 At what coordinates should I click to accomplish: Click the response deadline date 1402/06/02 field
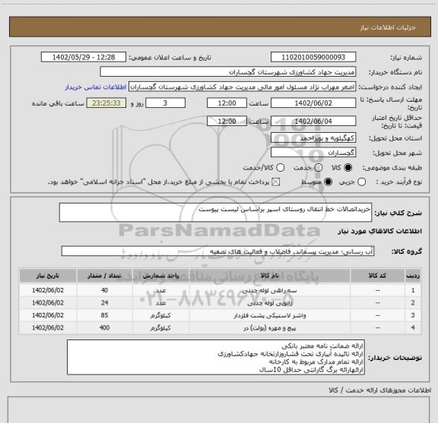pyautogui.click(x=313, y=103)
